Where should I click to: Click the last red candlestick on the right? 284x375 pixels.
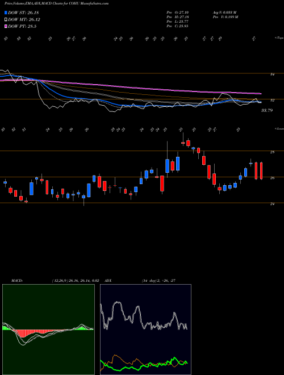point(261,170)
